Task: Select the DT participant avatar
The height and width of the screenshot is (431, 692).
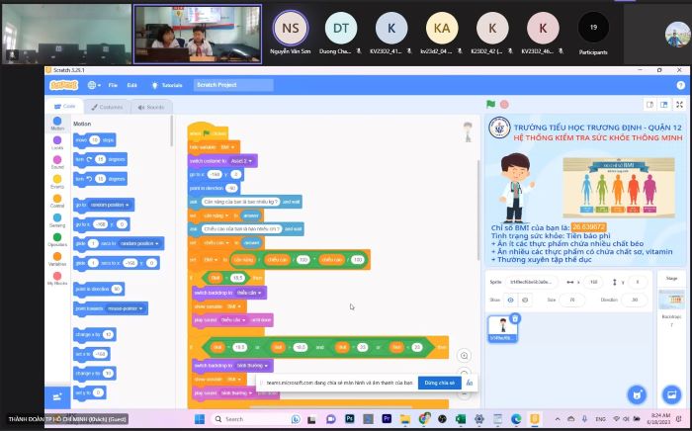Action: coord(341,28)
